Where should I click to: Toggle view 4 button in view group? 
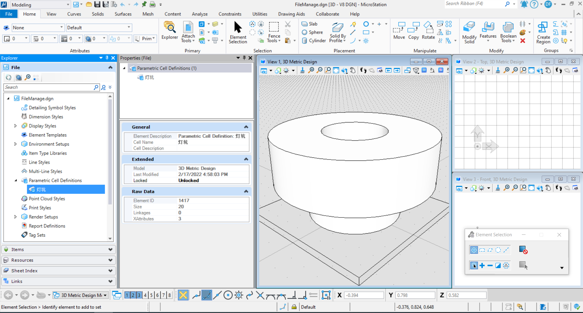click(145, 295)
